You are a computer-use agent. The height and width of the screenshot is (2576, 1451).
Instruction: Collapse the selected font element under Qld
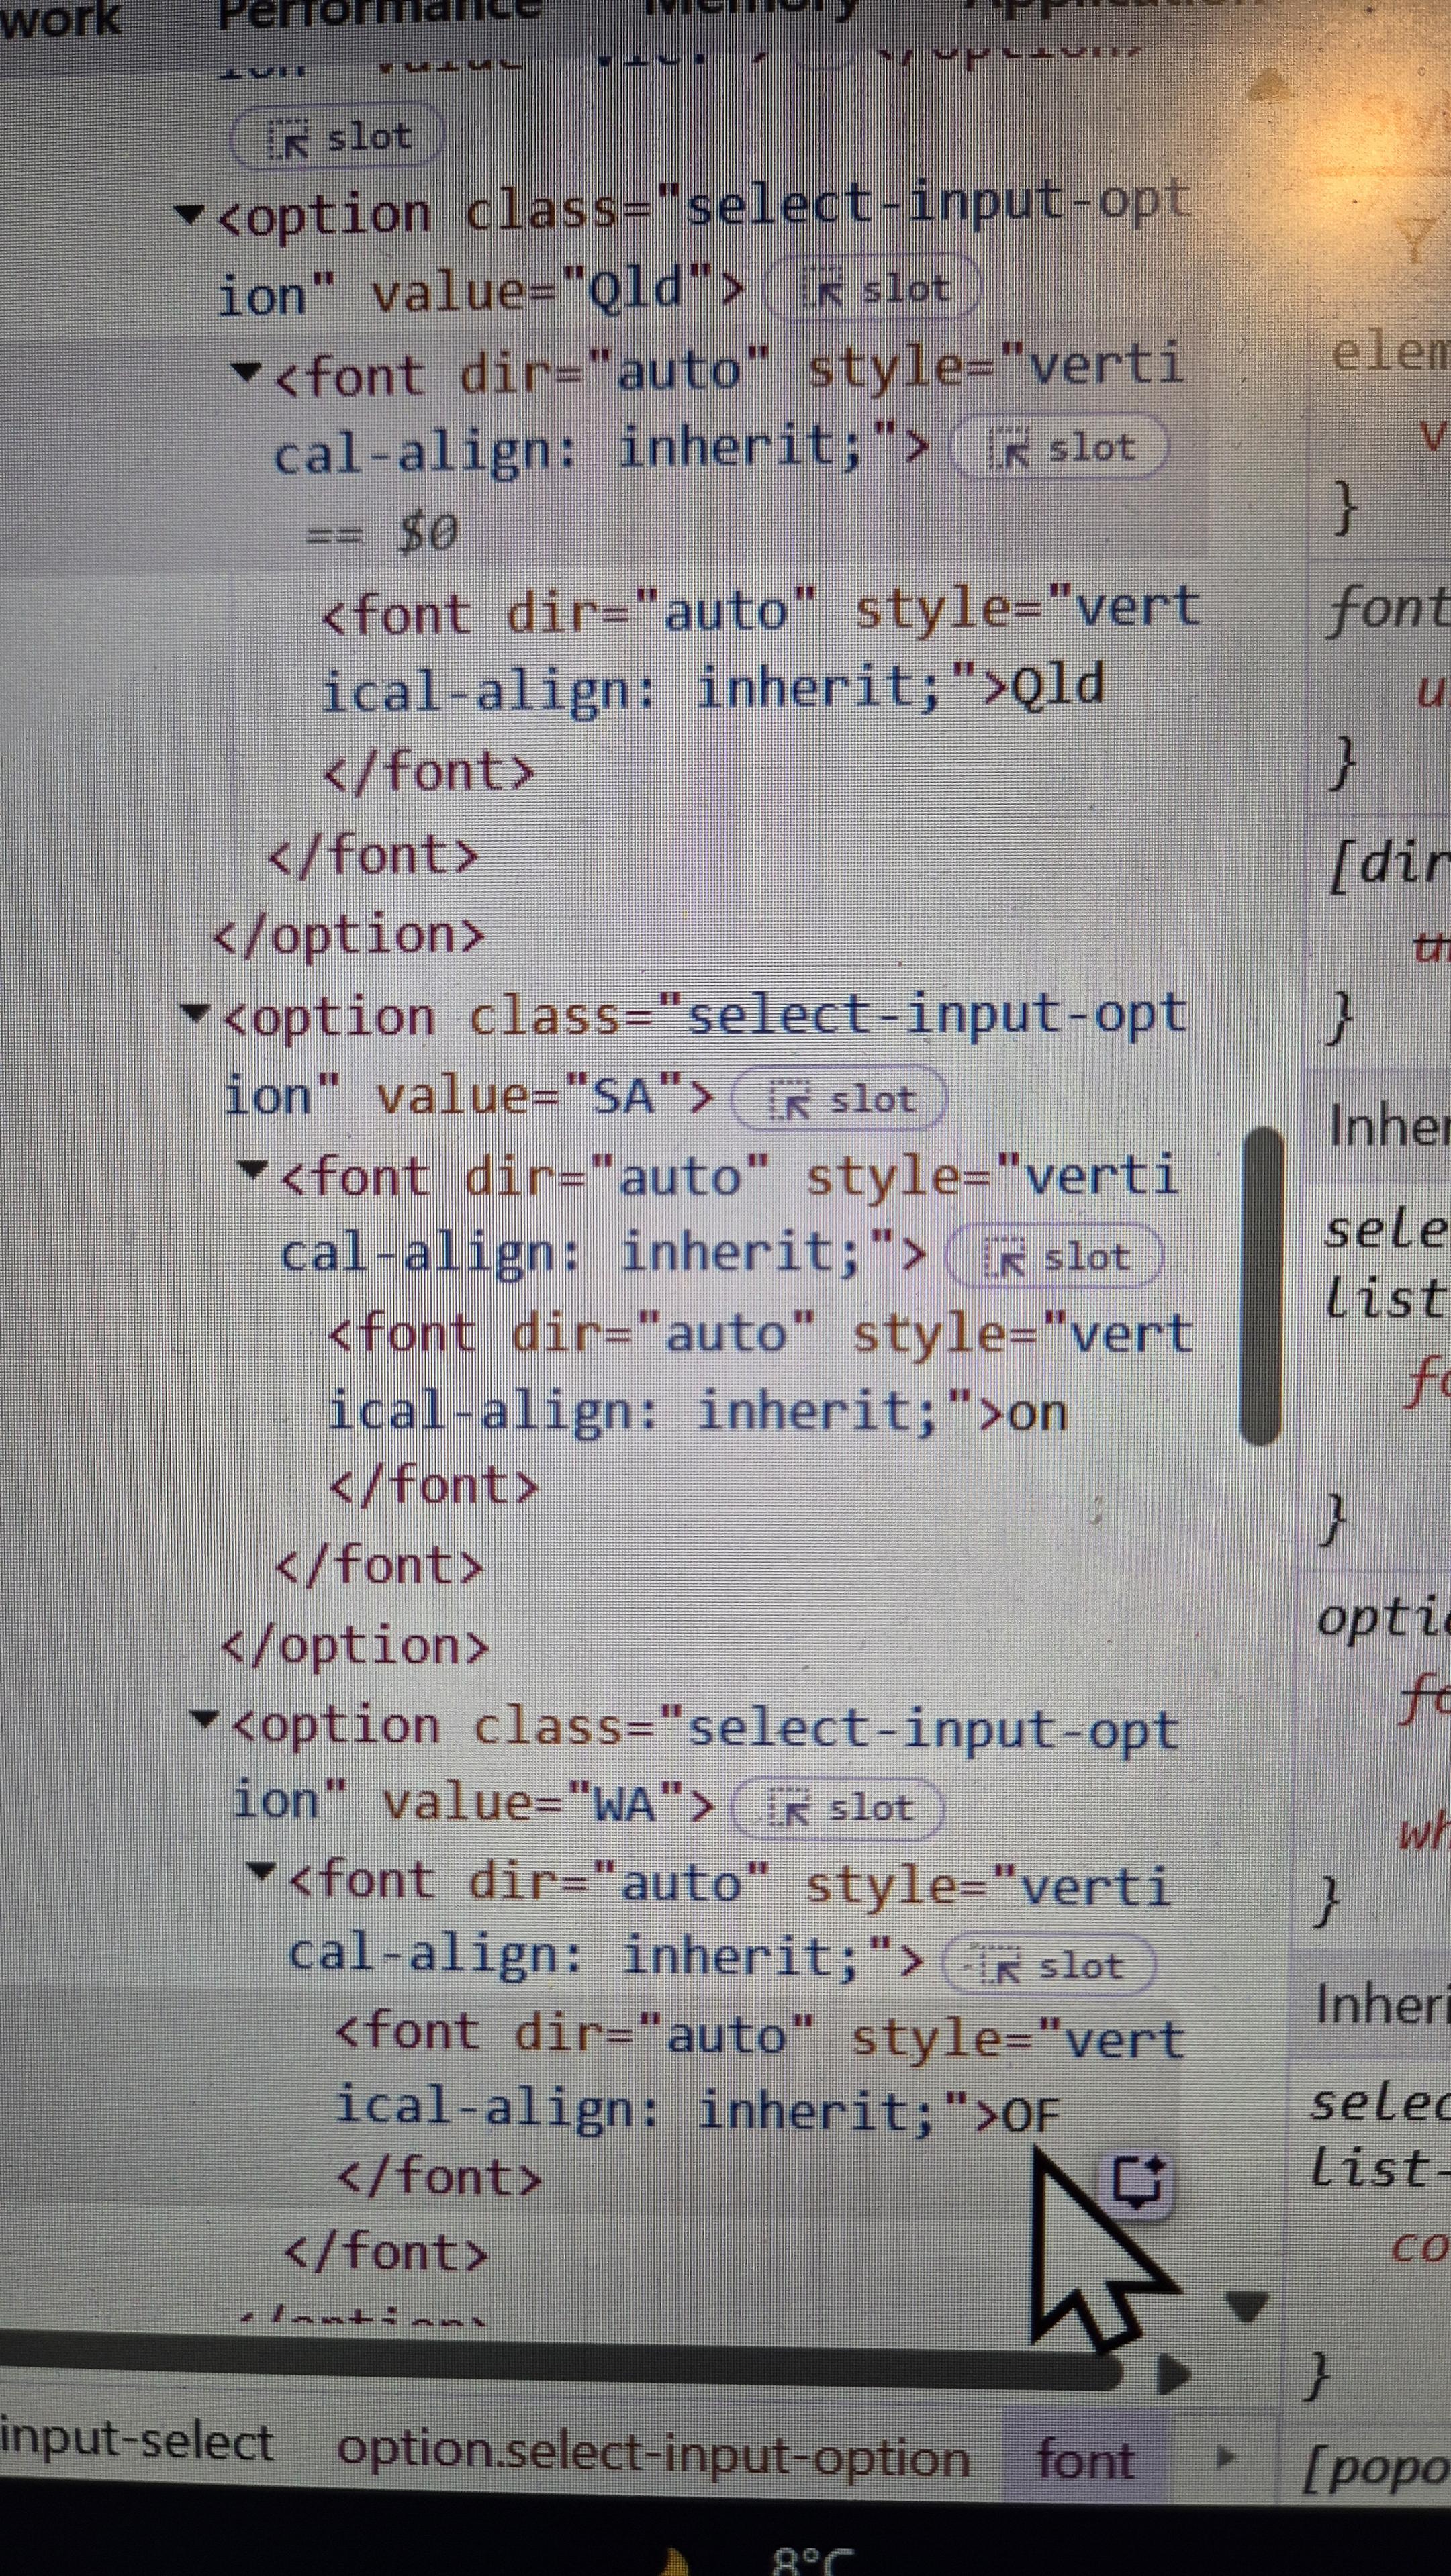pyautogui.click(x=245, y=372)
